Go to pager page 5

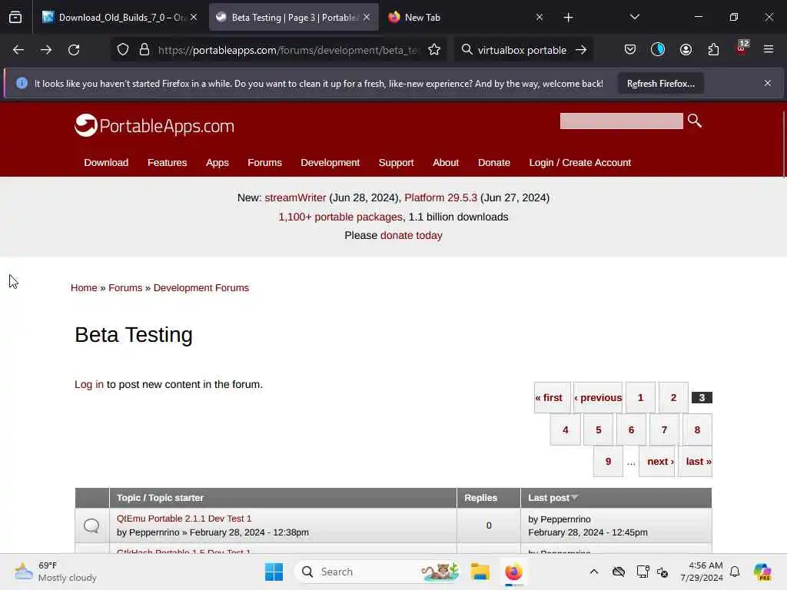click(x=598, y=429)
